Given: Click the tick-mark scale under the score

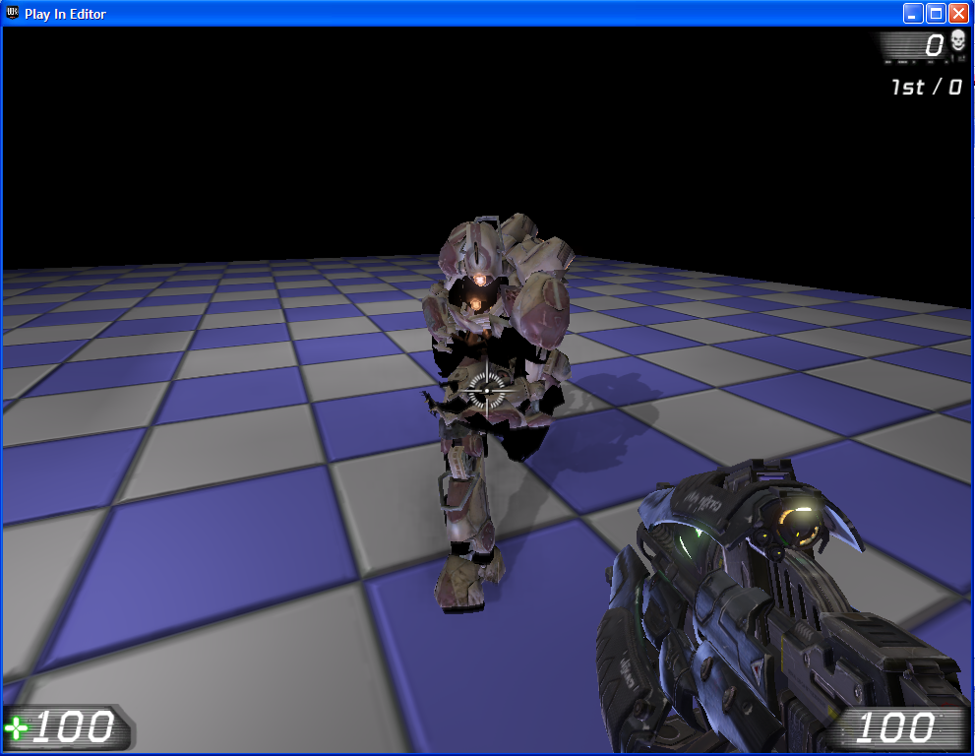Looking at the screenshot, I should (x=915, y=61).
